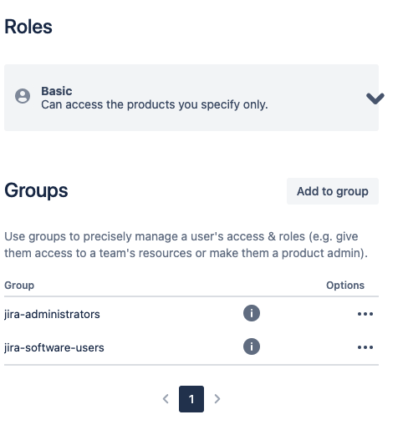This screenshot has height=445, width=403.
Task: Click 'Can access the products you specify only' text
Action: pos(155,104)
